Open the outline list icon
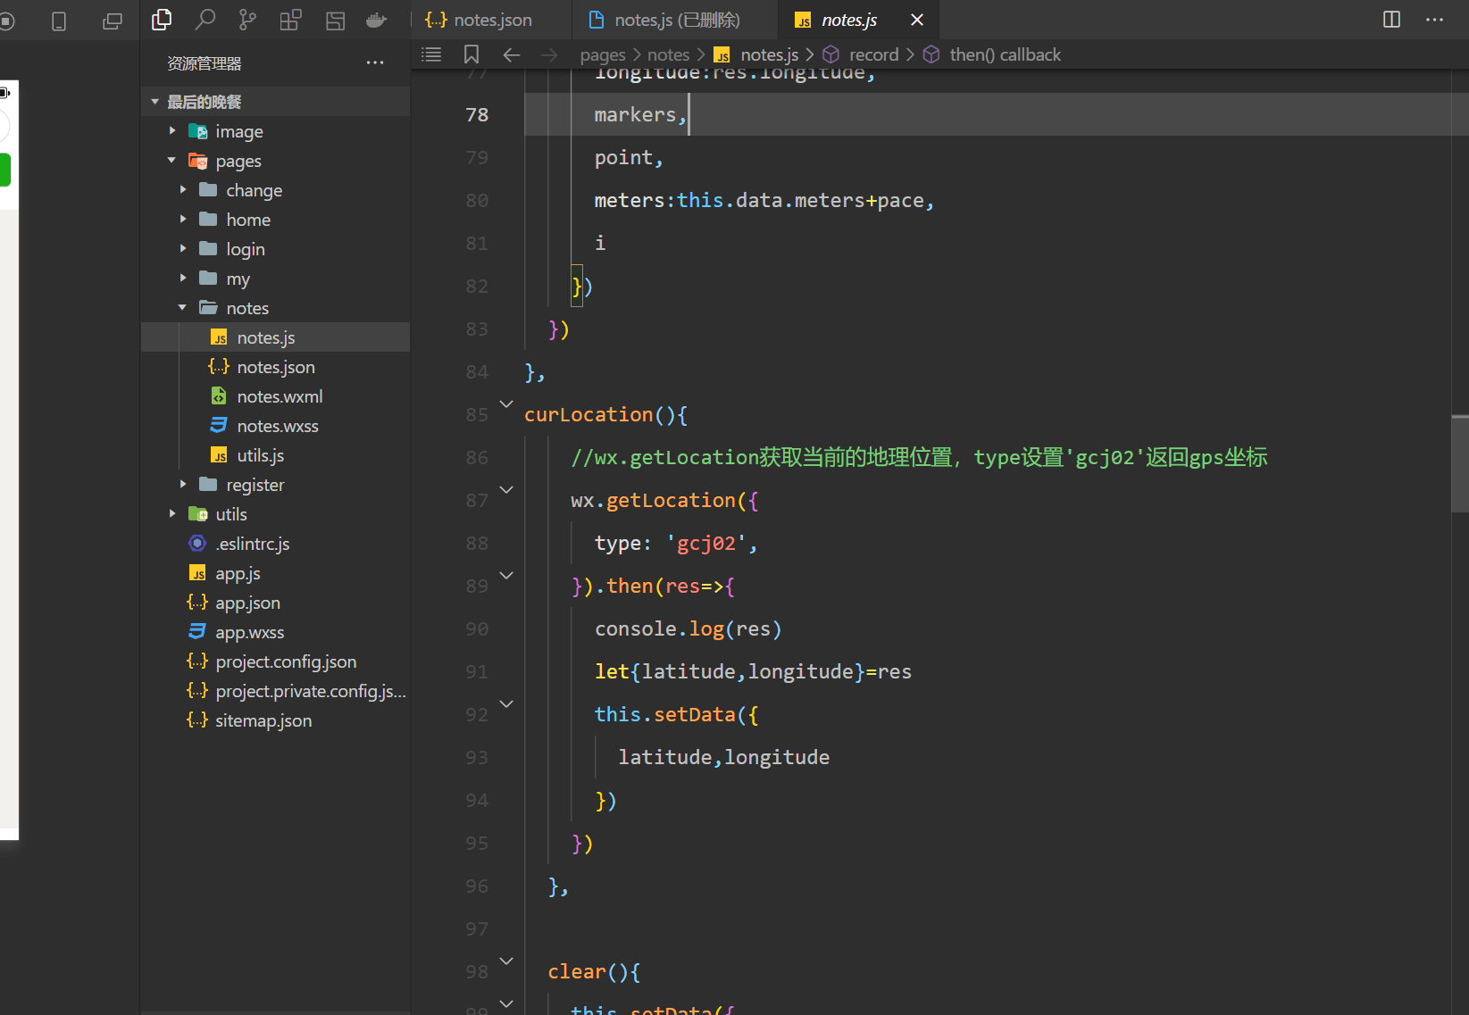 431,54
